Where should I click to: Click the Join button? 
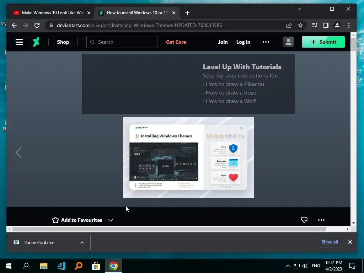223,42
